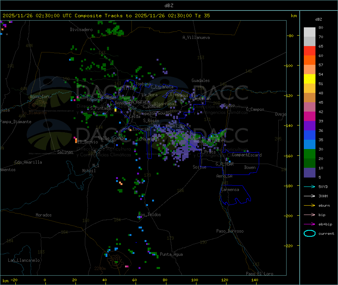Select the blue 35 dBZ color band
The width and height of the screenshot is (338, 285).
[x=309, y=135]
